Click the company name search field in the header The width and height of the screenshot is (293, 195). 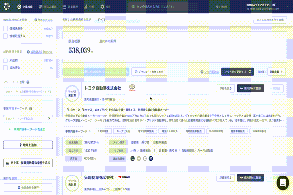click(163, 7)
